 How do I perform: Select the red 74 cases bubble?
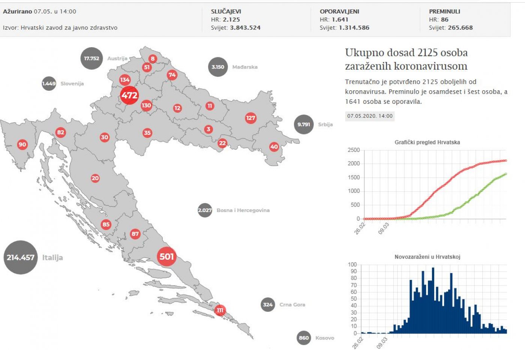172,75
